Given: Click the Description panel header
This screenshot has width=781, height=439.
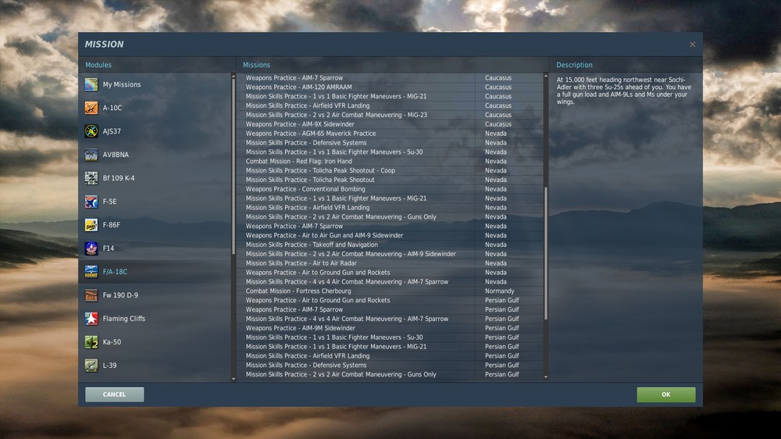Looking at the screenshot, I should pos(574,66).
